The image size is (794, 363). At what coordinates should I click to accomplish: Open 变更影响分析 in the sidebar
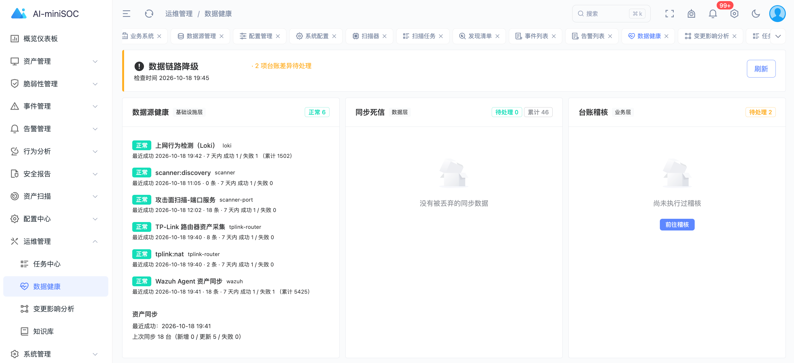[x=56, y=309]
